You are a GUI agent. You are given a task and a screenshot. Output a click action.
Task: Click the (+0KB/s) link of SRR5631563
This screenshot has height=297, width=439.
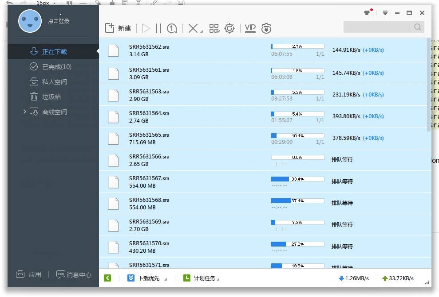point(373,95)
